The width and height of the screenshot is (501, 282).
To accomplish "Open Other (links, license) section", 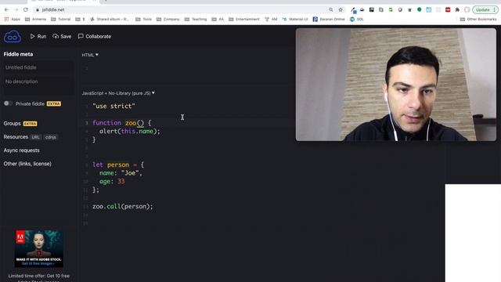I will (x=27, y=164).
